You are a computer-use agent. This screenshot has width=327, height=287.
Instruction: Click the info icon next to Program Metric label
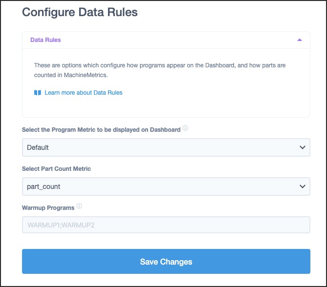click(185, 128)
